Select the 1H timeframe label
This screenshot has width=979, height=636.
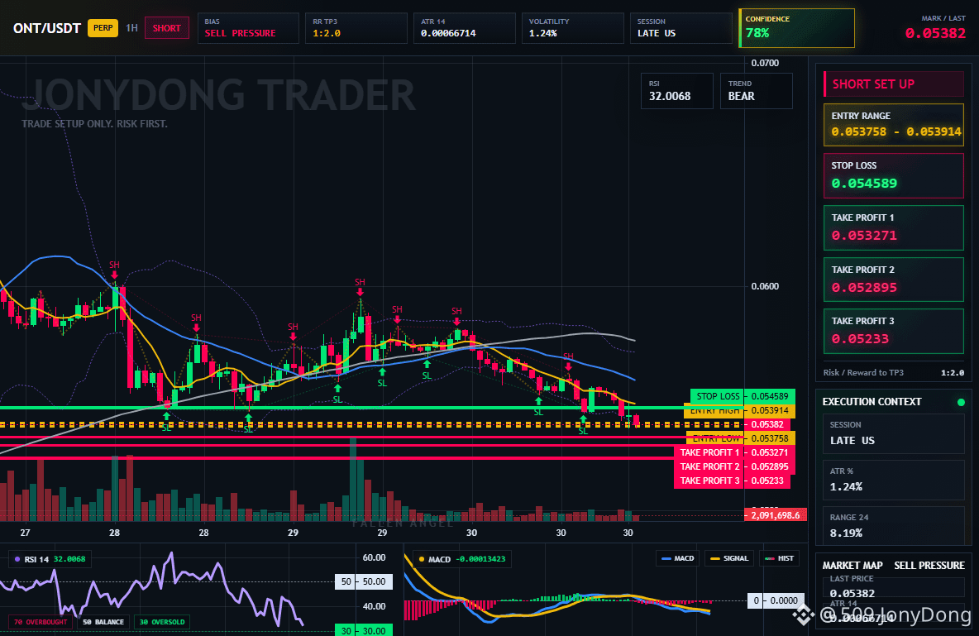131,28
